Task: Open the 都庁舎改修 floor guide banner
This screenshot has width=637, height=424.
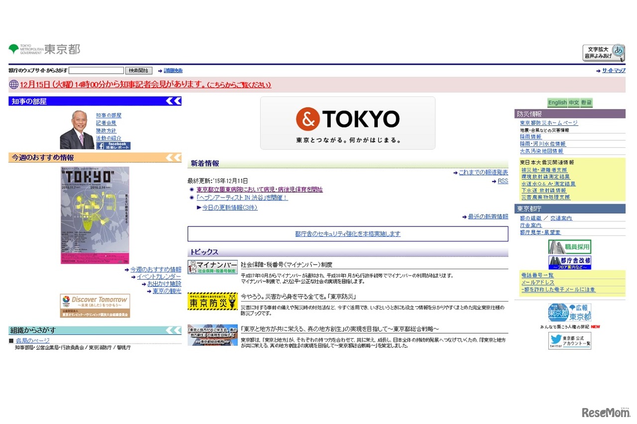Action: [570, 263]
